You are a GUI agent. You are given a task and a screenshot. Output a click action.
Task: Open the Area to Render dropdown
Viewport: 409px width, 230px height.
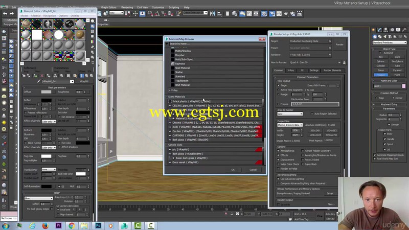pos(290,113)
